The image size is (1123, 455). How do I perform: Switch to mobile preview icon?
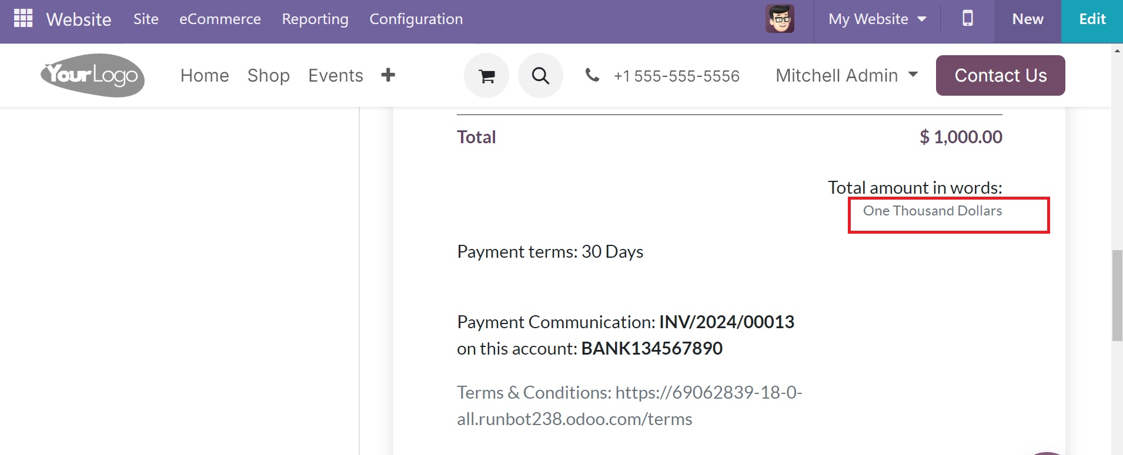click(967, 18)
